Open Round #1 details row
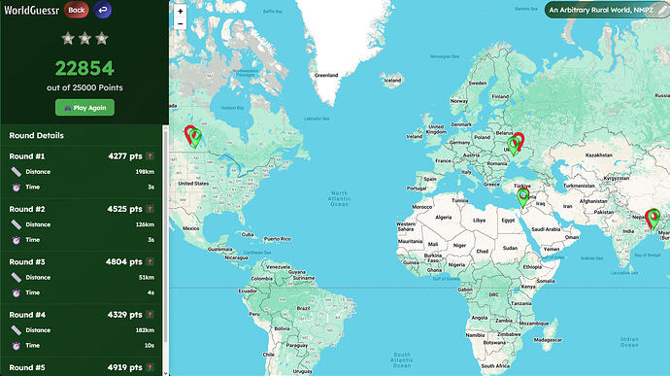 click(x=82, y=172)
